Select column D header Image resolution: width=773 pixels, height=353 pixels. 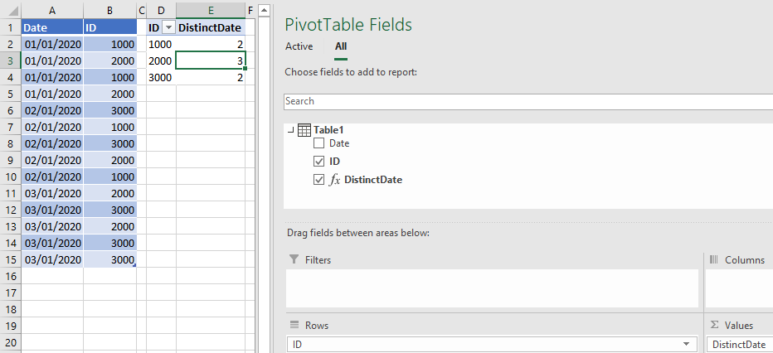click(x=161, y=10)
